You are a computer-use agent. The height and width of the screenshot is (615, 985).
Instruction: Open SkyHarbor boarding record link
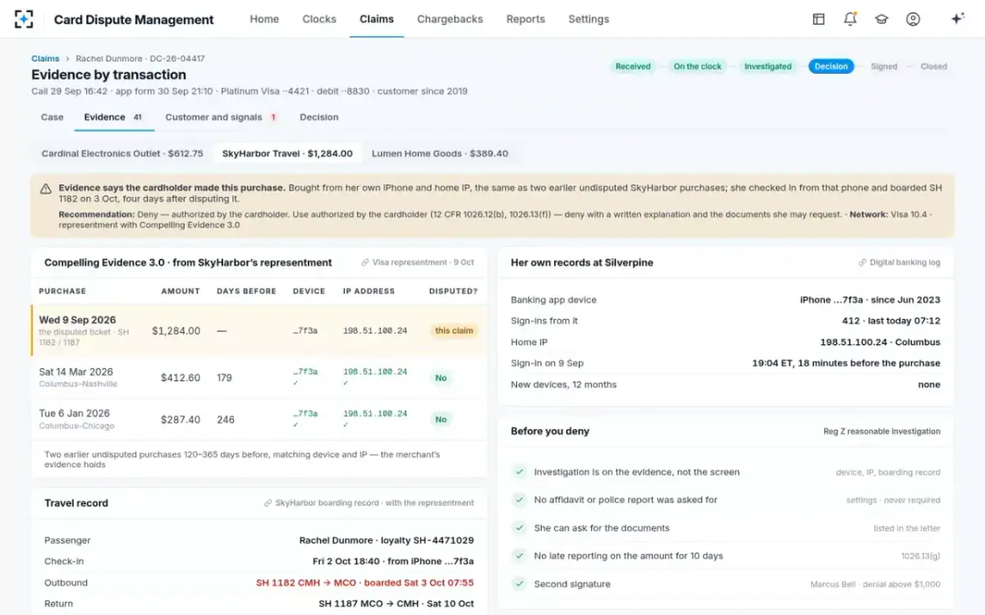pyautogui.click(x=369, y=503)
